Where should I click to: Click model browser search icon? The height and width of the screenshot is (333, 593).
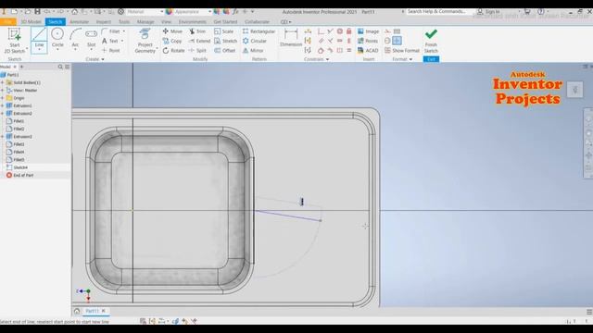click(60, 67)
